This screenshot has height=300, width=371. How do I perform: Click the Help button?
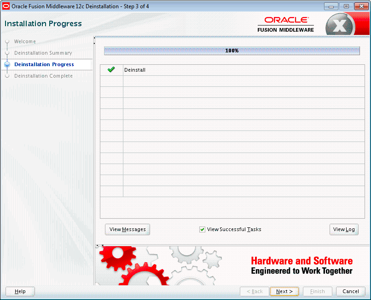[x=20, y=291]
